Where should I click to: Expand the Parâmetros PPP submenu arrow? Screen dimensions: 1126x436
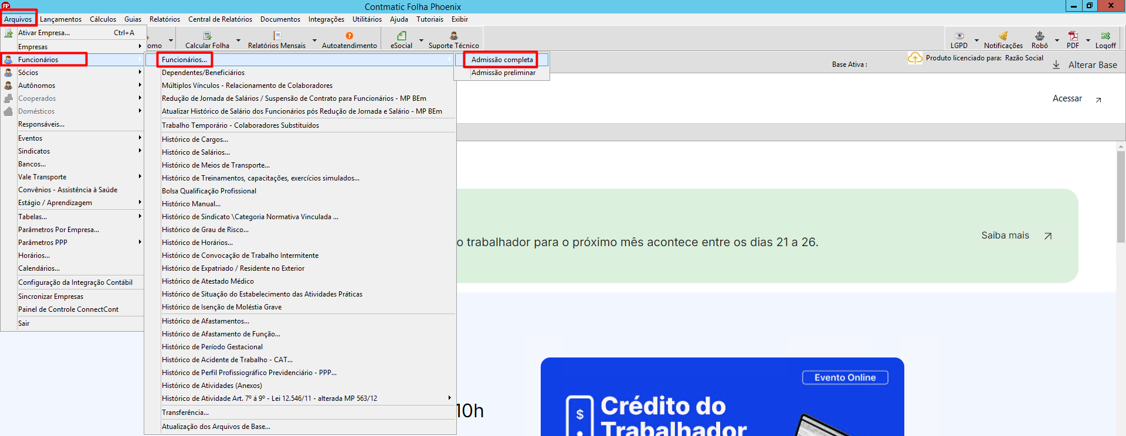(140, 242)
